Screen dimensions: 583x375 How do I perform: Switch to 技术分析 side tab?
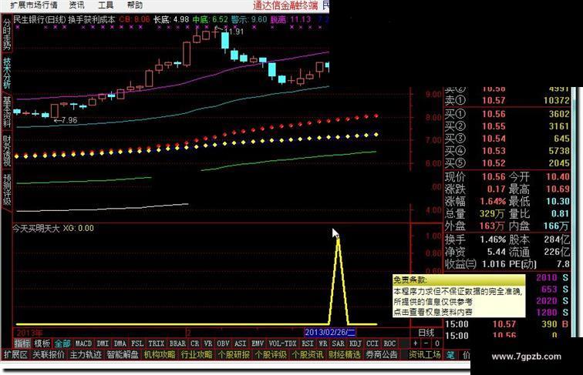[7, 72]
